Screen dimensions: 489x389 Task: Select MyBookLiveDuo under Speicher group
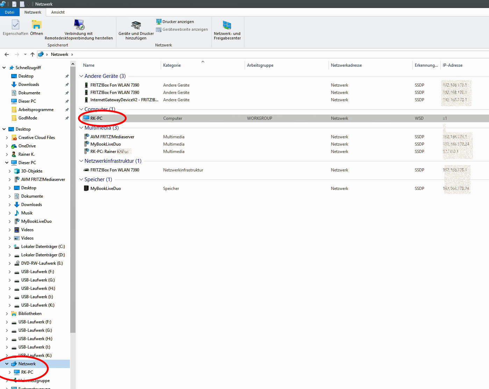(x=102, y=189)
